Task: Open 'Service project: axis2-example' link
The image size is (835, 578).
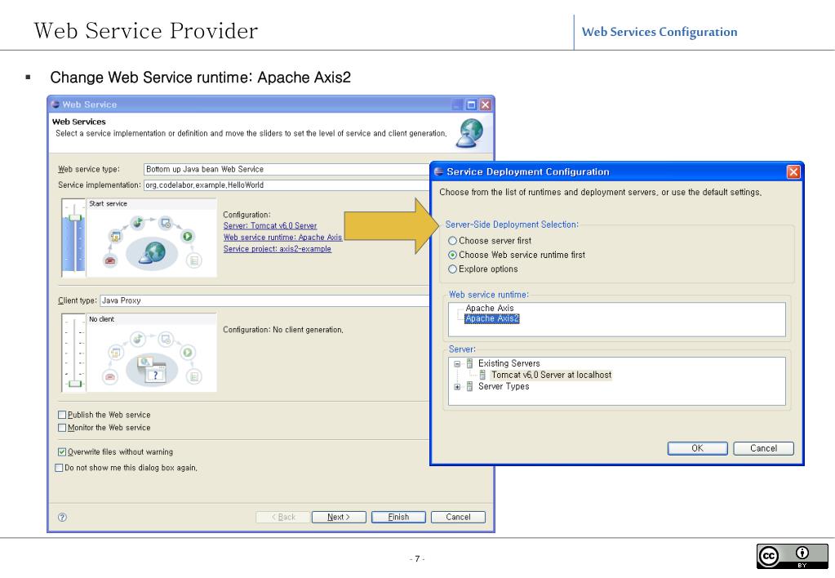Action: tap(277, 249)
